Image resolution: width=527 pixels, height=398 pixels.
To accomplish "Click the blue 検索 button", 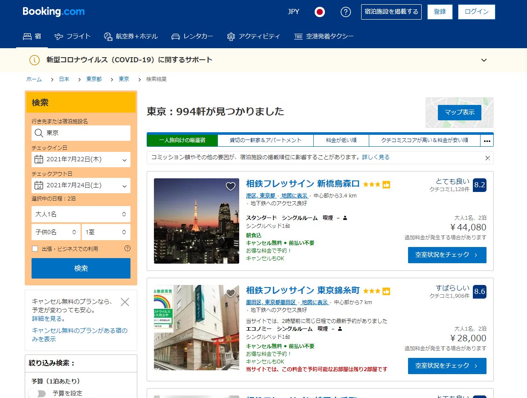I will point(81,268).
